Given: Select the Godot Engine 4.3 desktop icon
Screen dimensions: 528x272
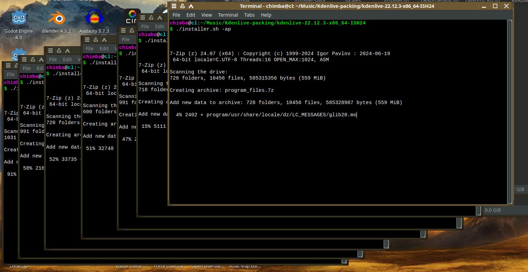Looking at the screenshot, I should point(19,24).
